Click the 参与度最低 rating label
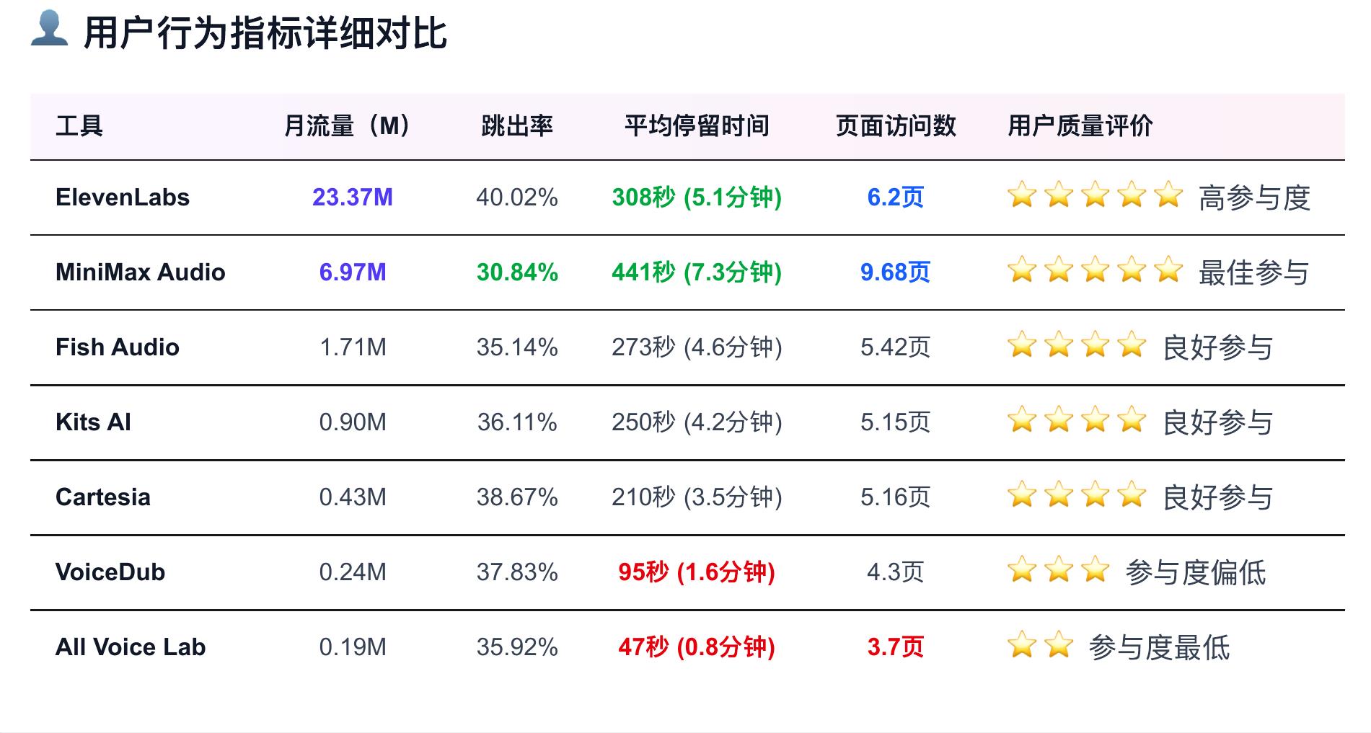1371x733 pixels. [1160, 648]
